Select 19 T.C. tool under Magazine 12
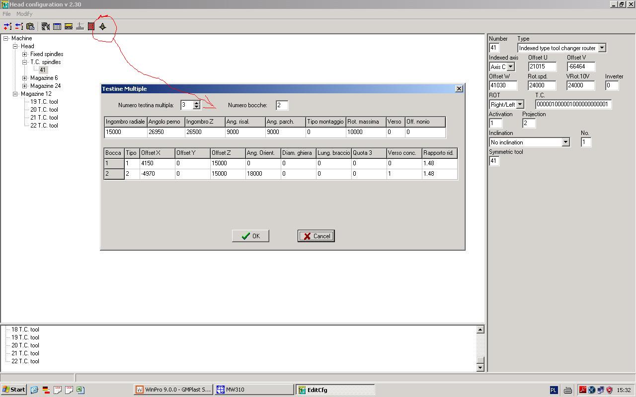 click(x=44, y=102)
